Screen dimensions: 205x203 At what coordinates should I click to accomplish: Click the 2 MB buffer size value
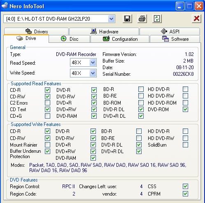click(188, 61)
